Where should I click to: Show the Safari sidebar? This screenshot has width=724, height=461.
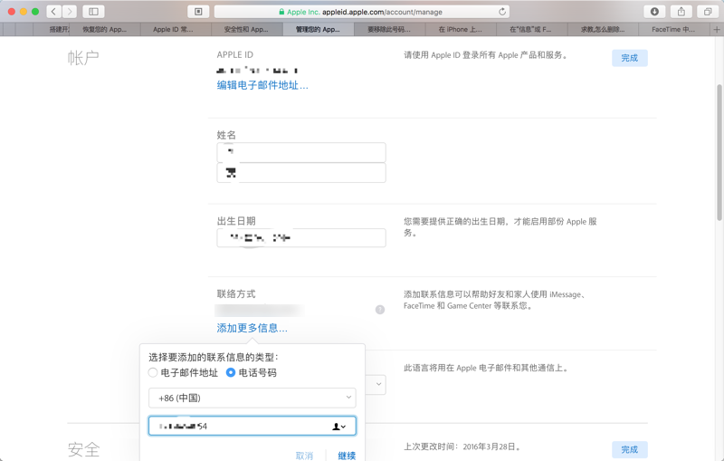(93, 12)
